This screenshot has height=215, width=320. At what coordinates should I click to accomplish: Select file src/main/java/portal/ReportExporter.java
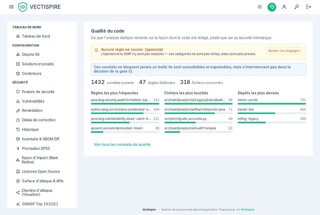198,111
